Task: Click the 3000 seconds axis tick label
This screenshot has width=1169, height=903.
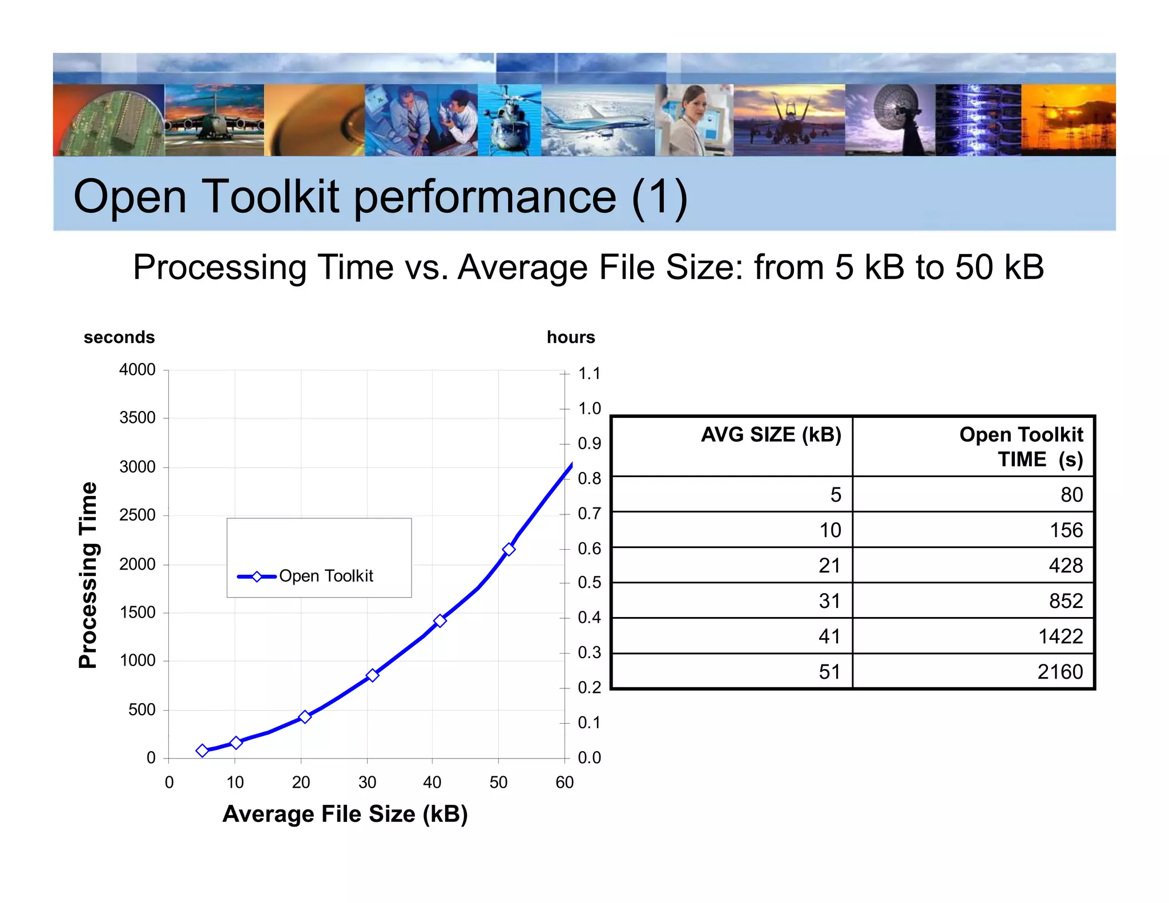Action: 137,467
